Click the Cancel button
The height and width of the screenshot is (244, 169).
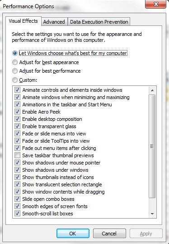(x=109, y=234)
